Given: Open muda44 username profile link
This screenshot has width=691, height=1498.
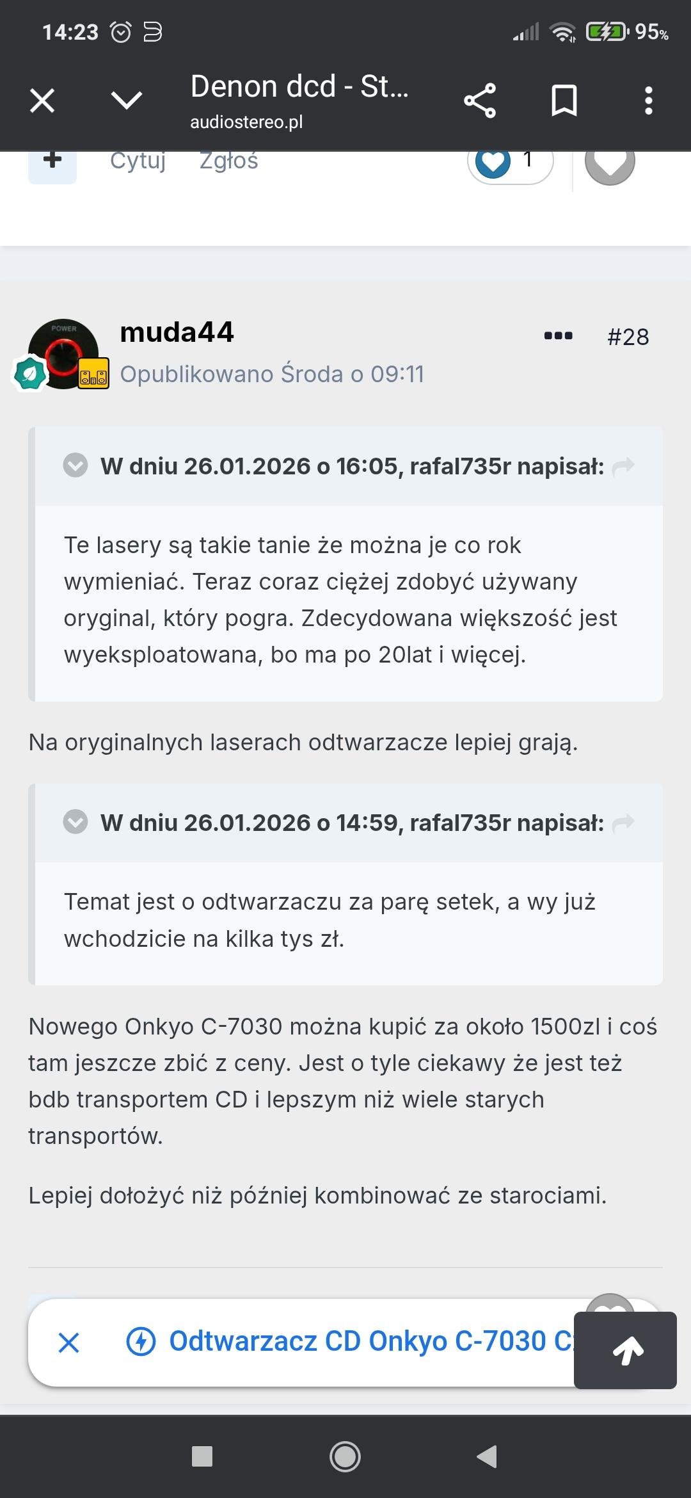Looking at the screenshot, I should point(177,332).
